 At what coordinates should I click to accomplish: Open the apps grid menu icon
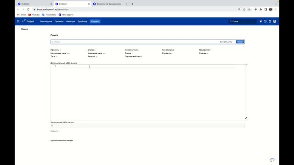click(x=18, y=22)
